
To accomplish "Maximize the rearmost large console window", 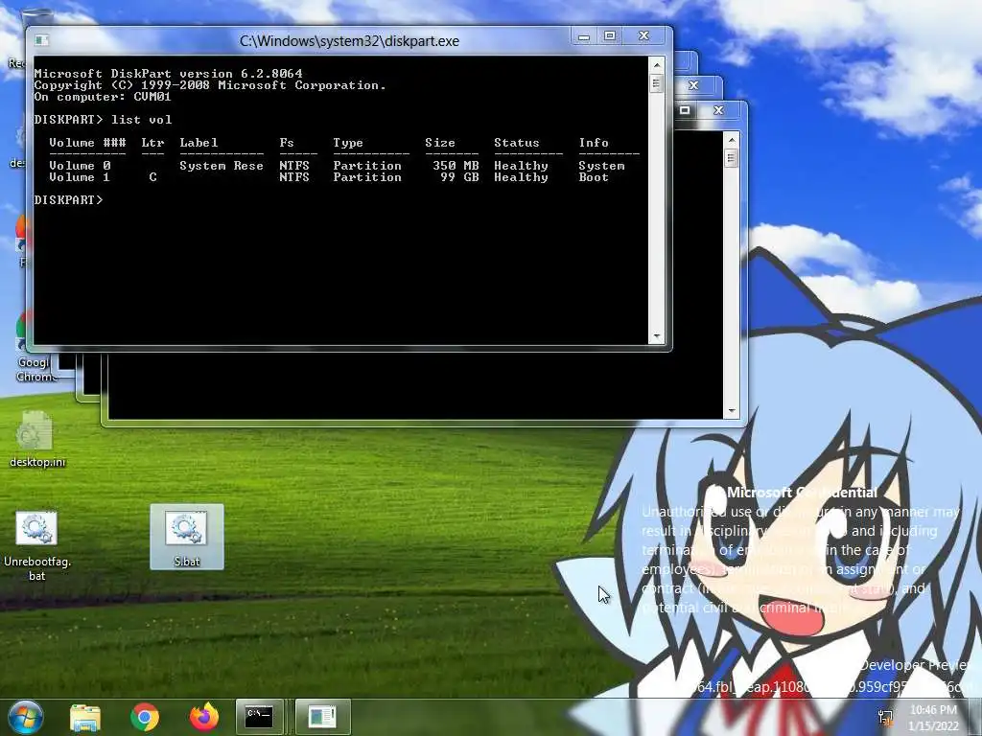I will pos(685,110).
